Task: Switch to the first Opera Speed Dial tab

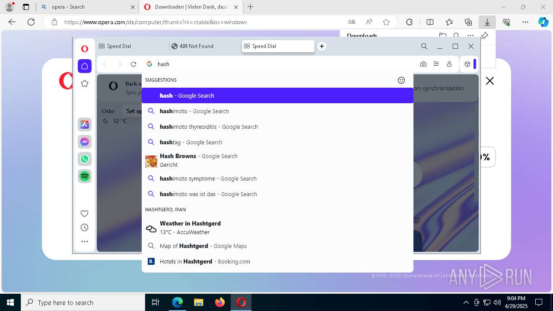Action: coord(132,46)
